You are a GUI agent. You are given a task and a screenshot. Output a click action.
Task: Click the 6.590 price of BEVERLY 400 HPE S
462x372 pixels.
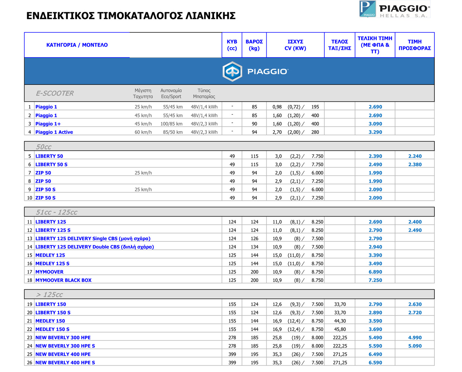tap(375, 363)
